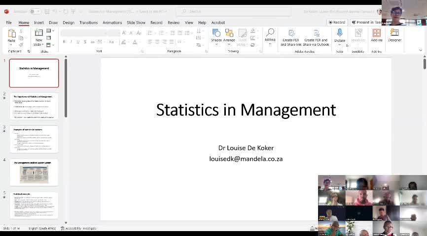Click the Paste clipboard icon
Image resolution: width=427 pixels, height=236 pixels.
11,33
